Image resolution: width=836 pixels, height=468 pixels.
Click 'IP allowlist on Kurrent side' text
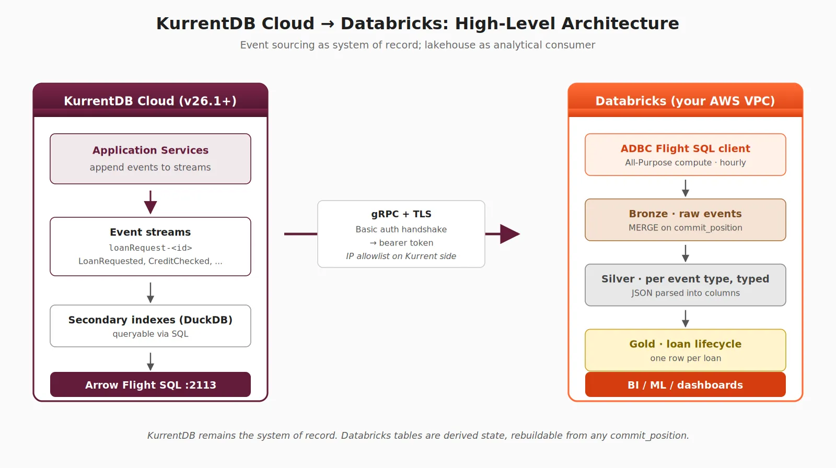tap(401, 256)
